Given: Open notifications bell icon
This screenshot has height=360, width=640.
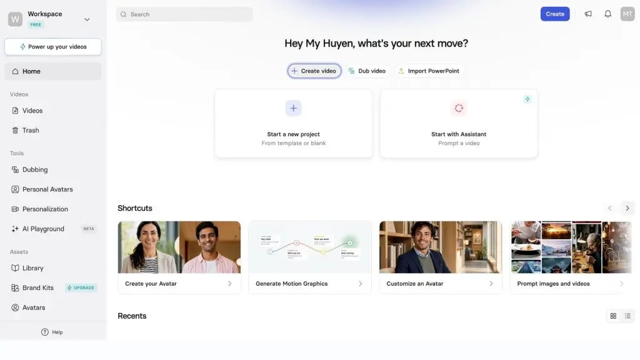Looking at the screenshot, I should [607, 14].
